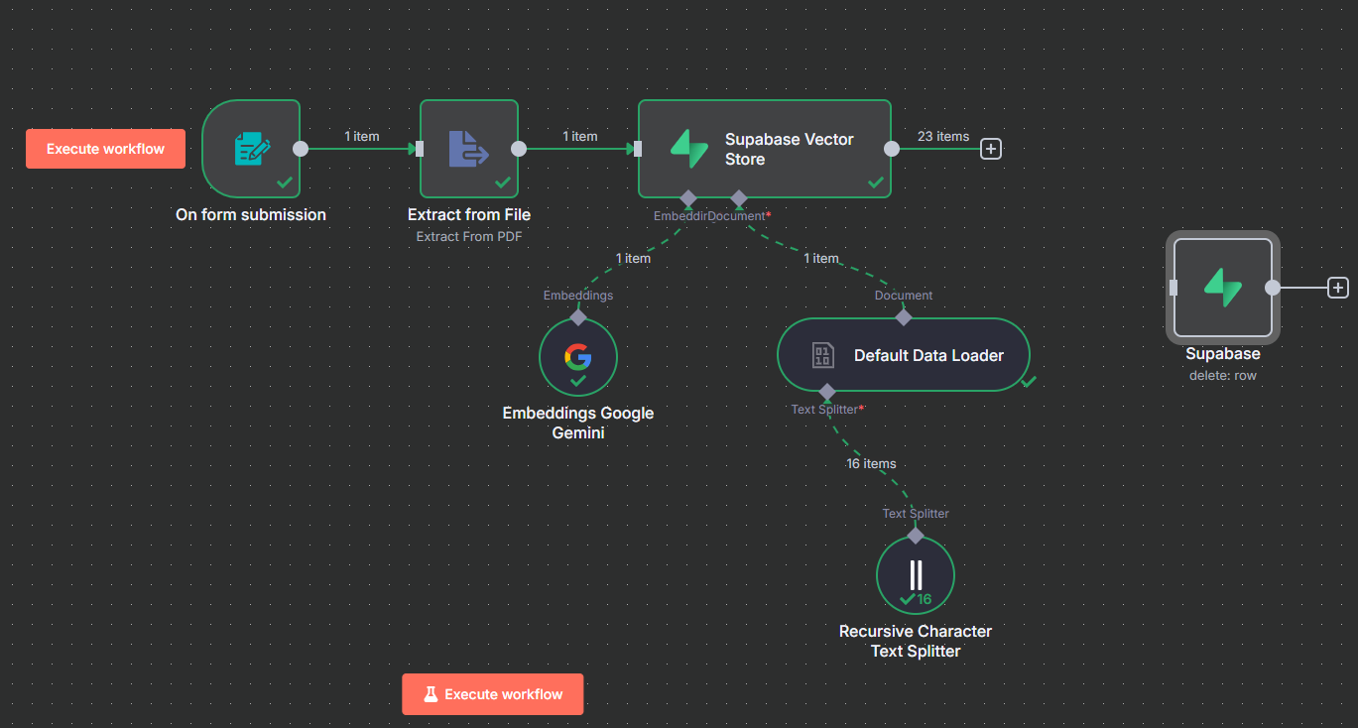
Task: Open the Supabase Vector Store node
Action: pos(765,149)
